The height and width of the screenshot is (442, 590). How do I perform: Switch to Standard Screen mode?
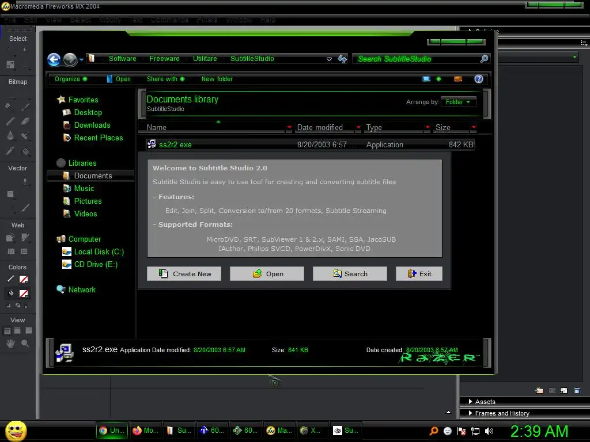point(7,331)
